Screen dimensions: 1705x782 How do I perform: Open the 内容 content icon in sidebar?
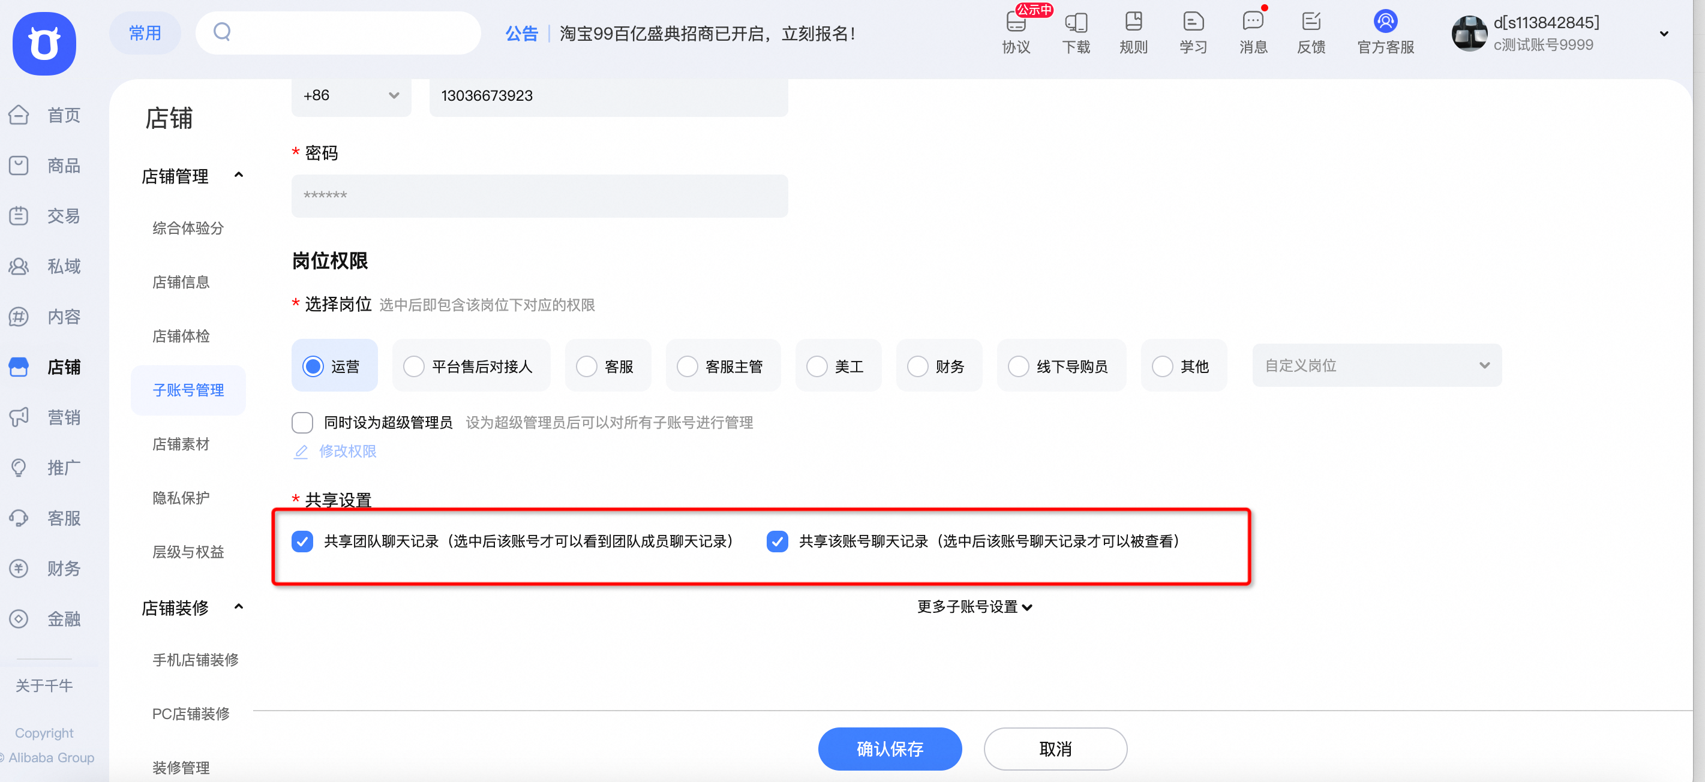click(x=19, y=317)
